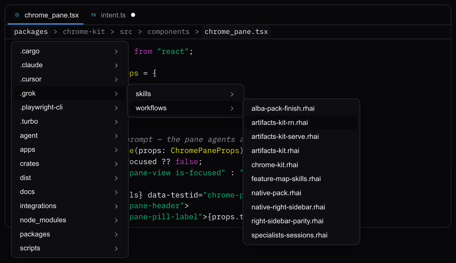Open artifacts-kit-serve.rhai file
The width and height of the screenshot is (456, 263).
coord(301,137)
